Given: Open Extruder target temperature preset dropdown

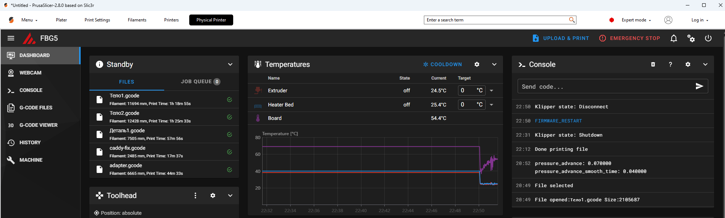Looking at the screenshot, I should pyautogui.click(x=491, y=90).
